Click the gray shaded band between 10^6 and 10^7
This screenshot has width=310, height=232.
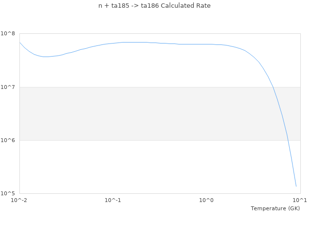[145, 114]
